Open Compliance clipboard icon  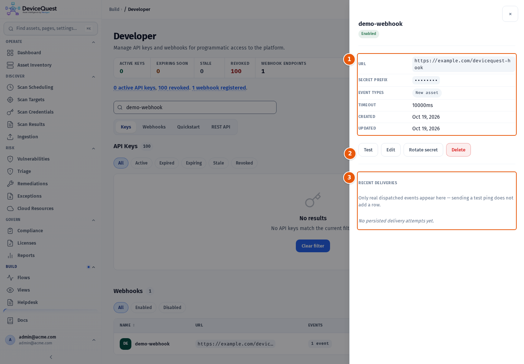(x=10, y=231)
